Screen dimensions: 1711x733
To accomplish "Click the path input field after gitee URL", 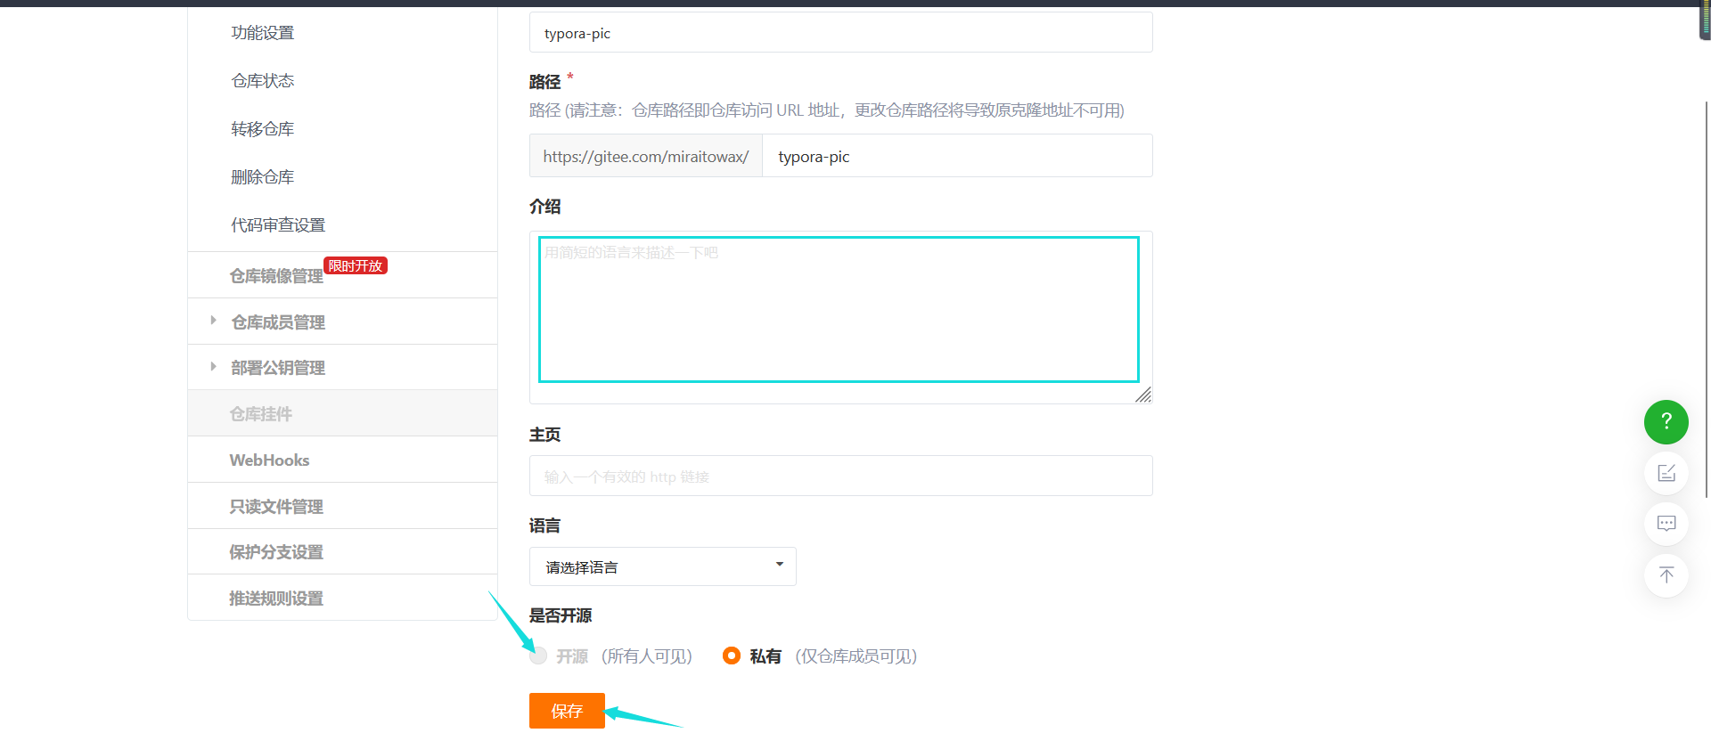I will tap(957, 156).
